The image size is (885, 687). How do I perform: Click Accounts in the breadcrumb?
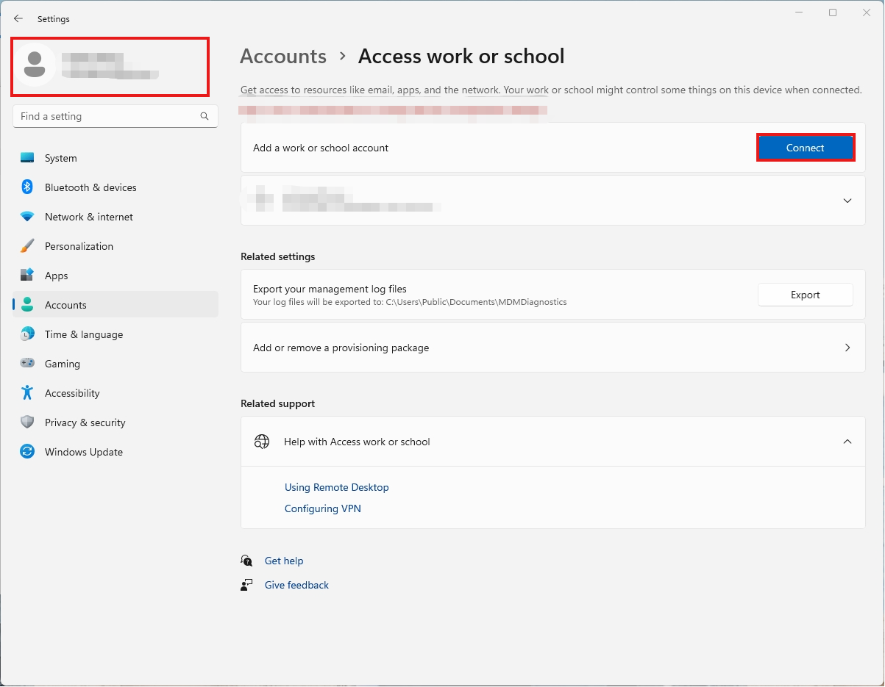point(283,57)
